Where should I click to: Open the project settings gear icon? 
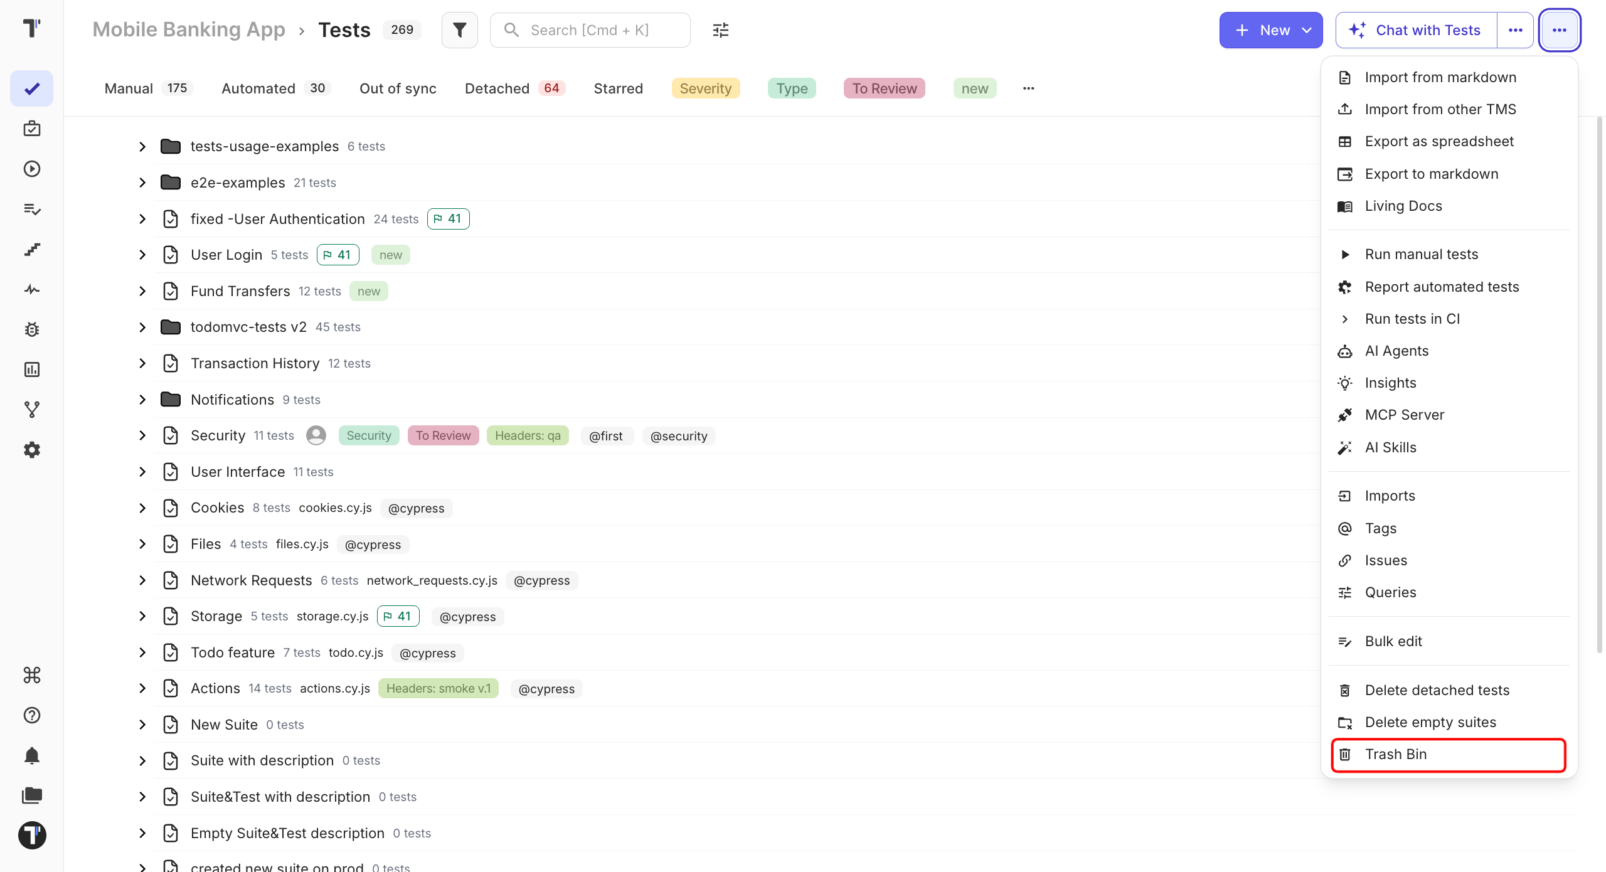(32, 450)
